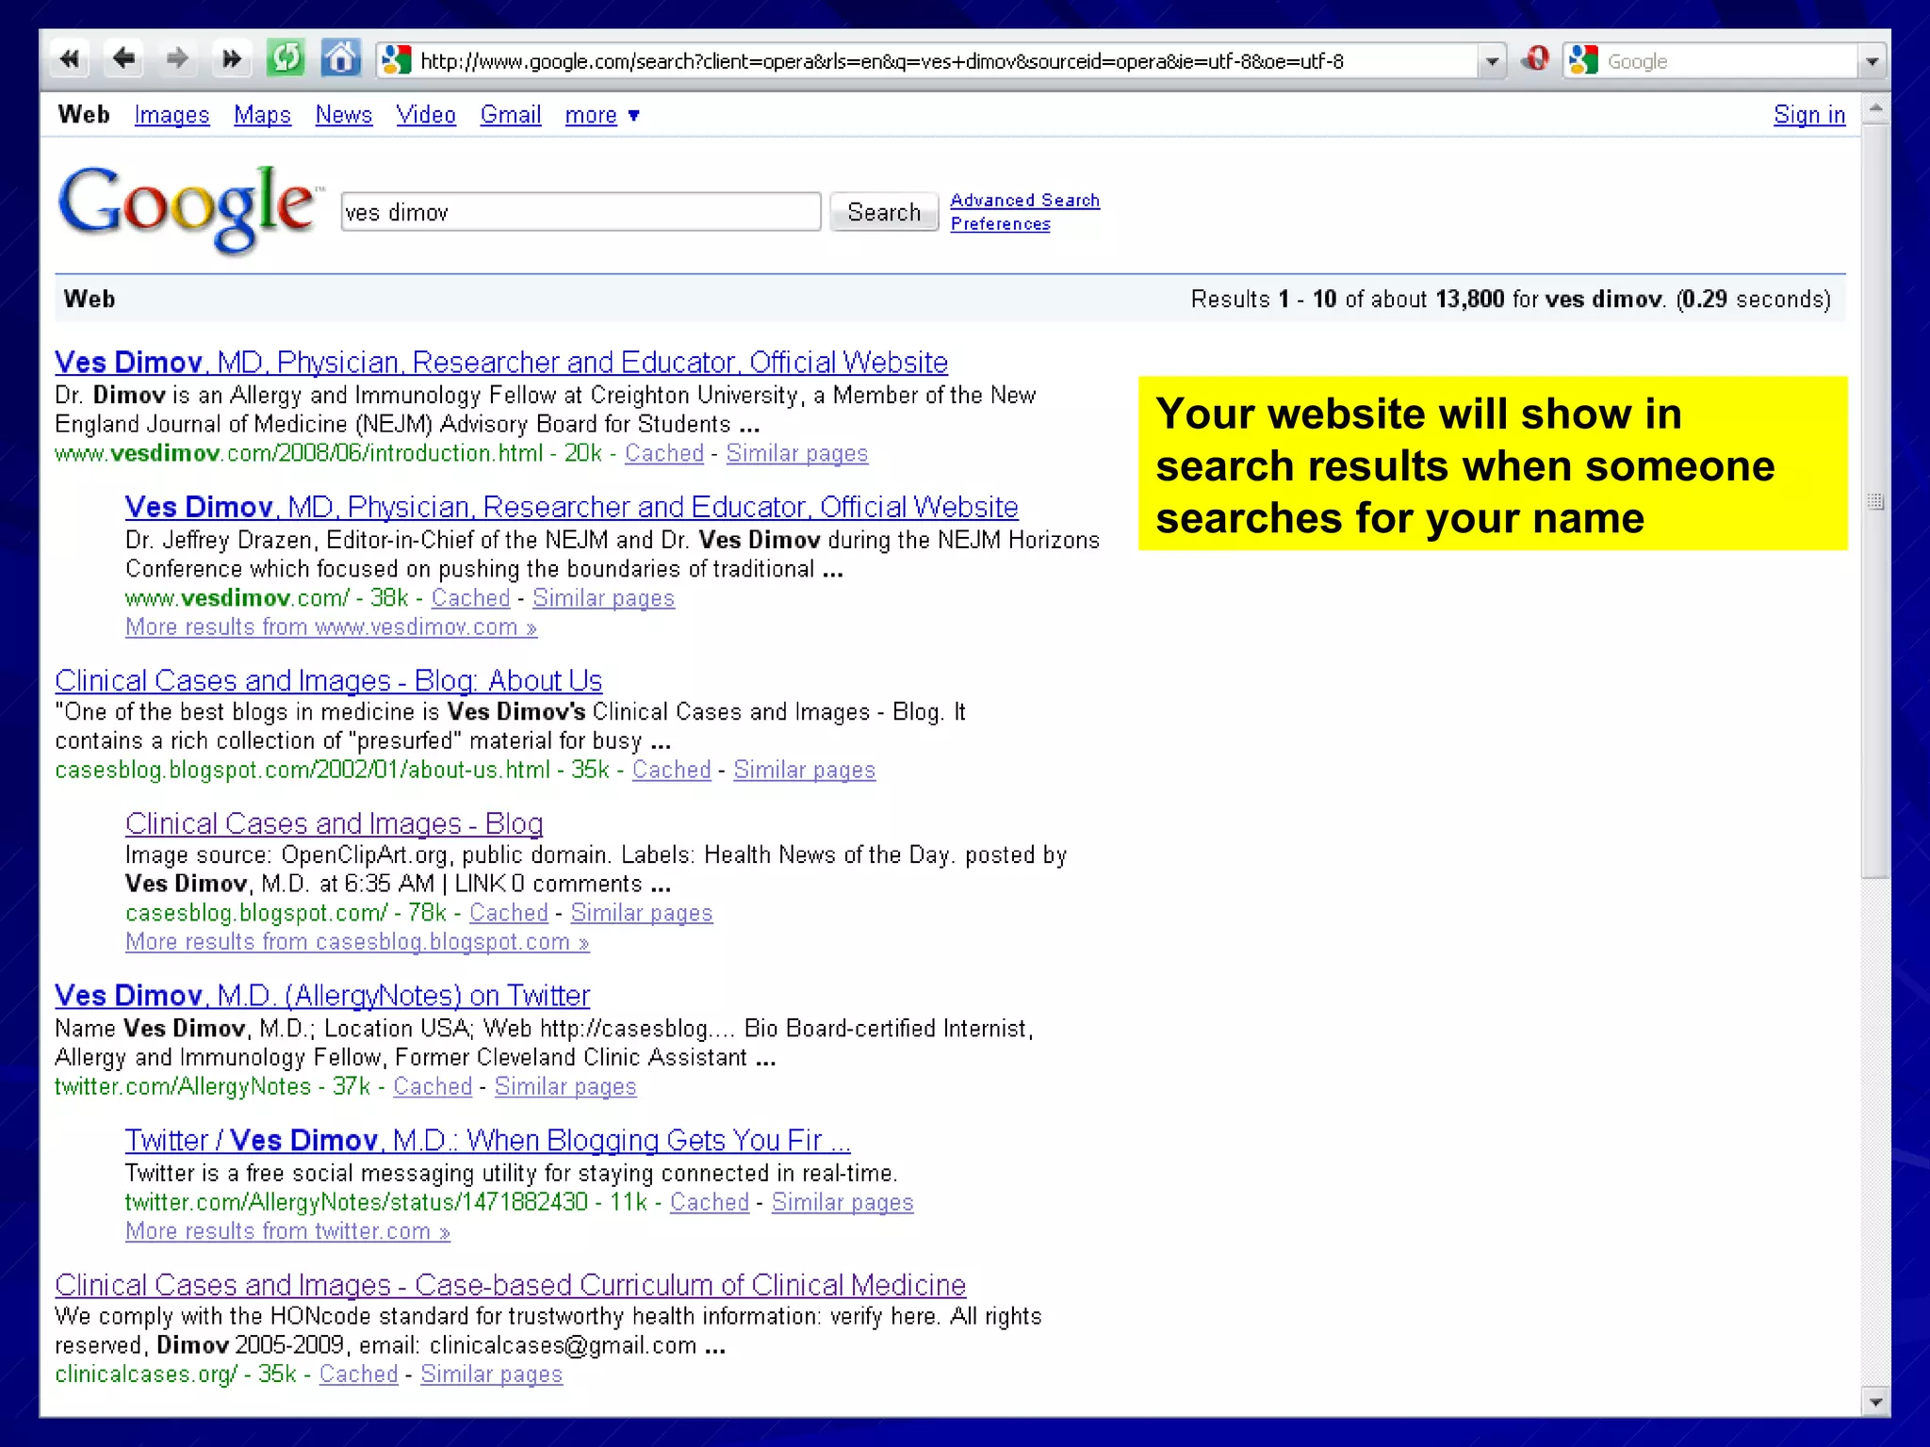The image size is (1930, 1447).
Task: Open Cached link for clinicalcases.org result
Action: tap(358, 1374)
